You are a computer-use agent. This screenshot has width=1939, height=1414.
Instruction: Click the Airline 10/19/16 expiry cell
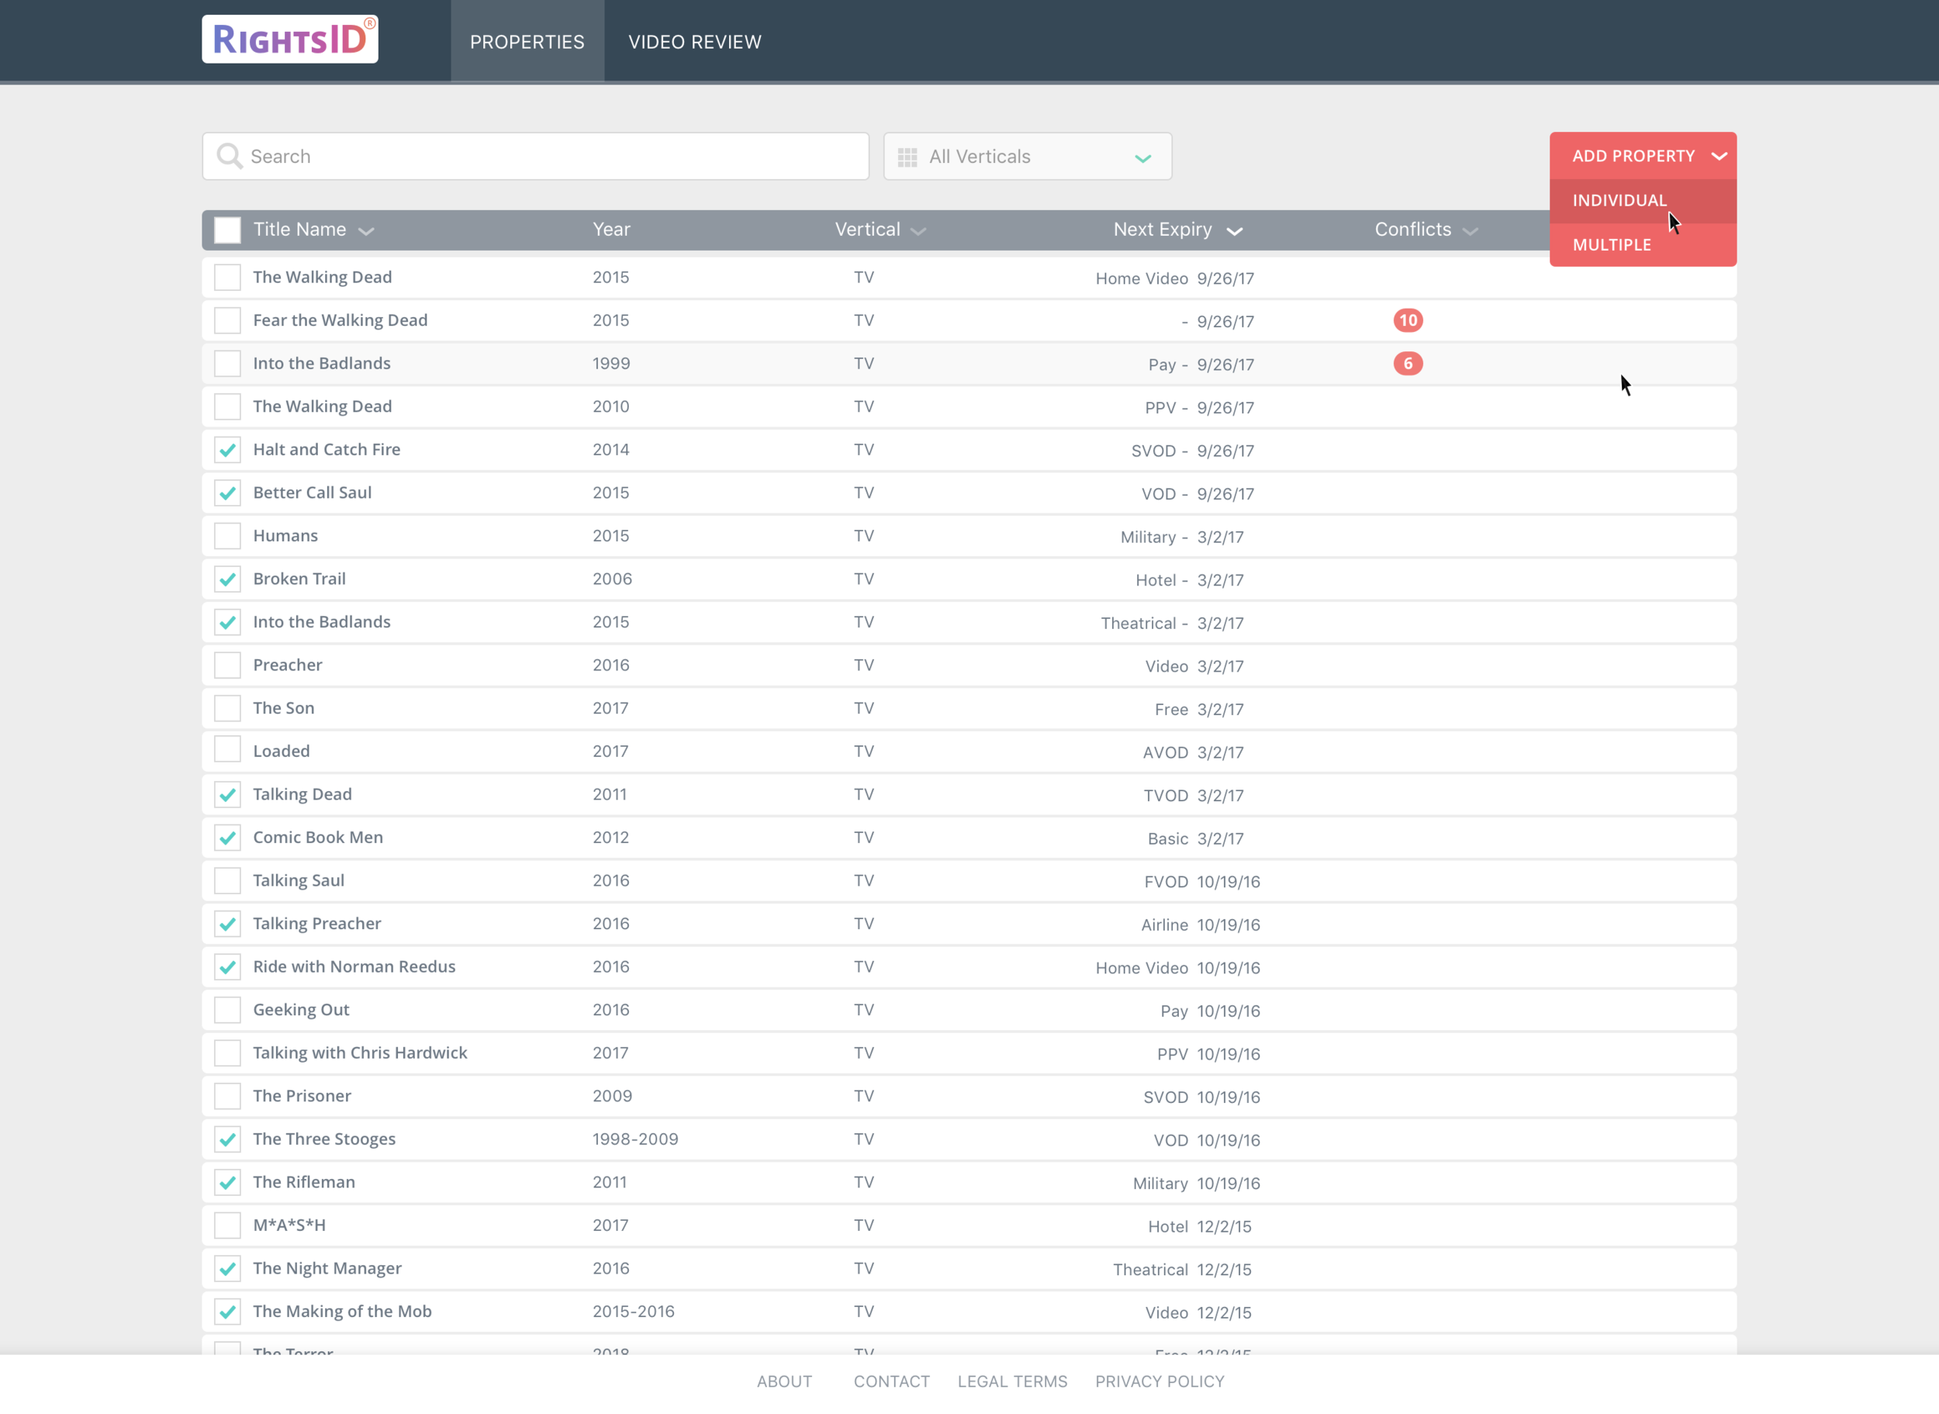click(x=1201, y=925)
